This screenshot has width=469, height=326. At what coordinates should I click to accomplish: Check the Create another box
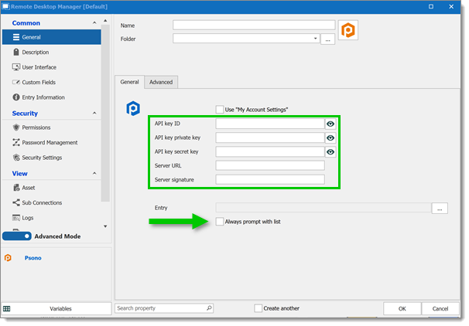[258, 308]
